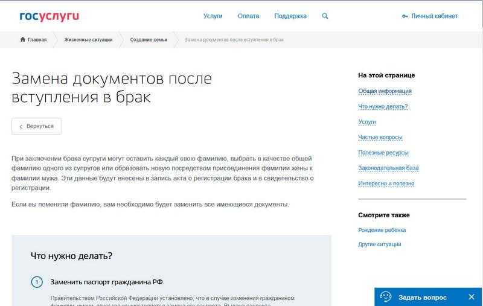This screenshot has width=483, height=306.
Task: Open the Поддержка menu item
Action: pos(290,16)
